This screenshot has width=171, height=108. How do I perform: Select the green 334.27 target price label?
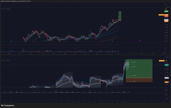pos(166,11)
